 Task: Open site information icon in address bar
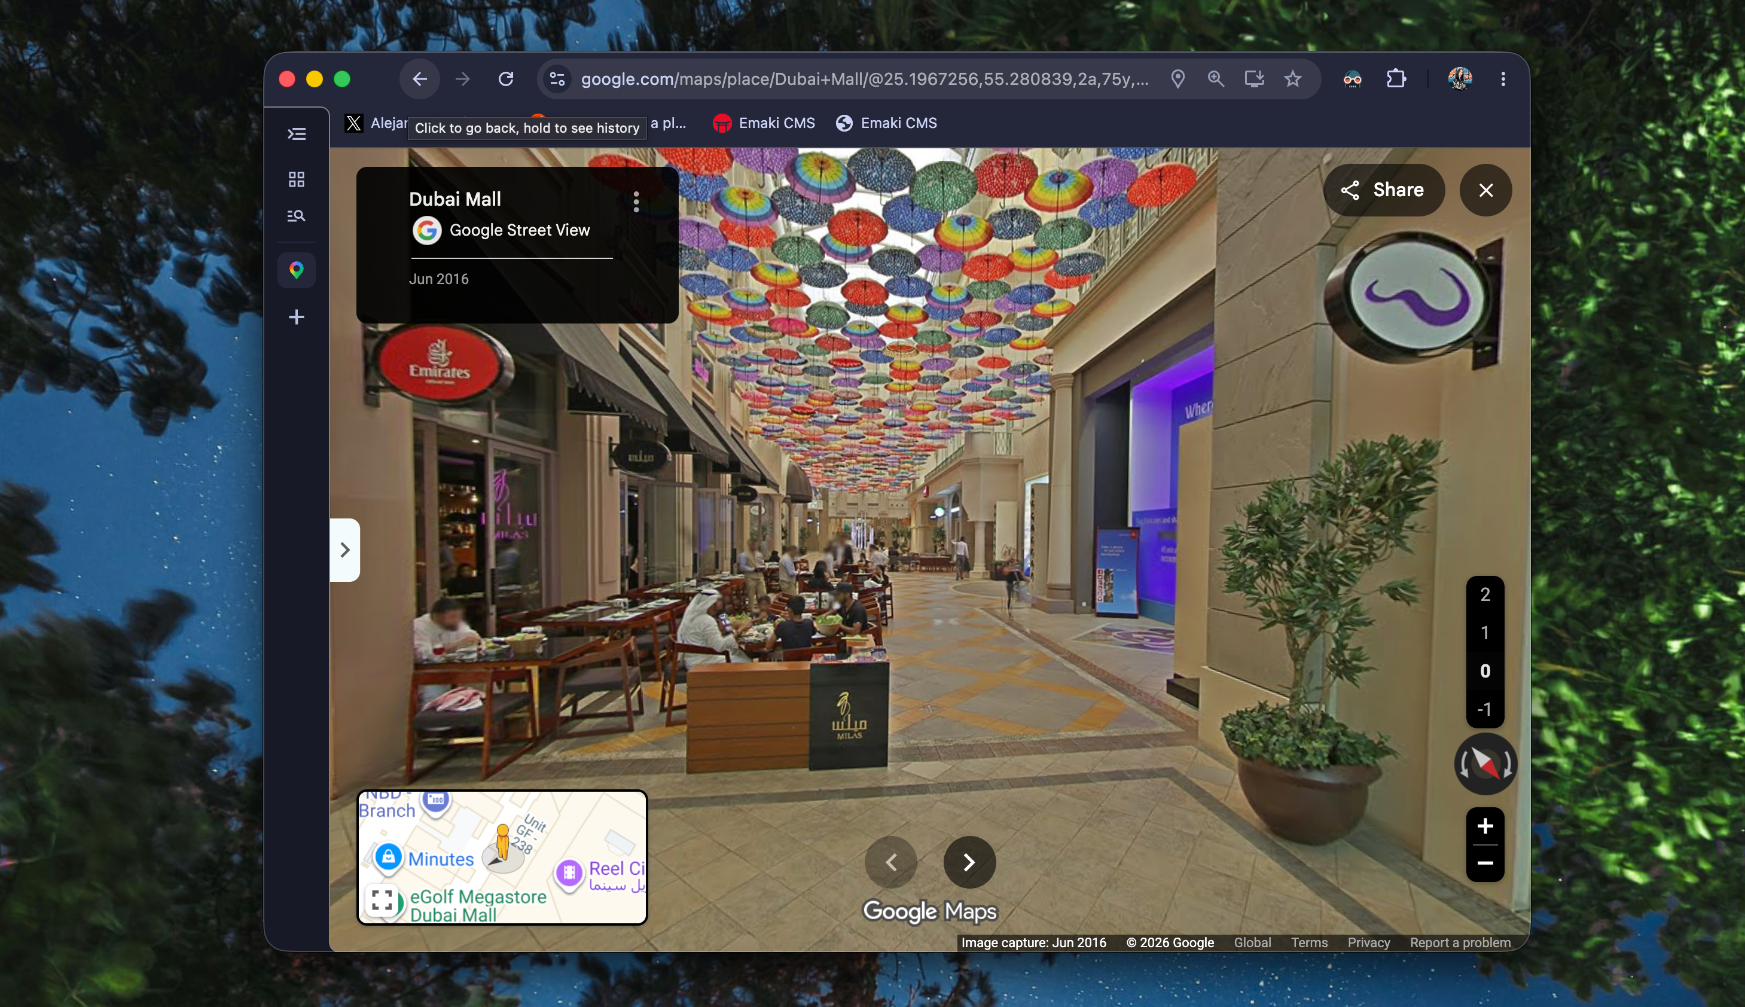[x=557, y=79]
